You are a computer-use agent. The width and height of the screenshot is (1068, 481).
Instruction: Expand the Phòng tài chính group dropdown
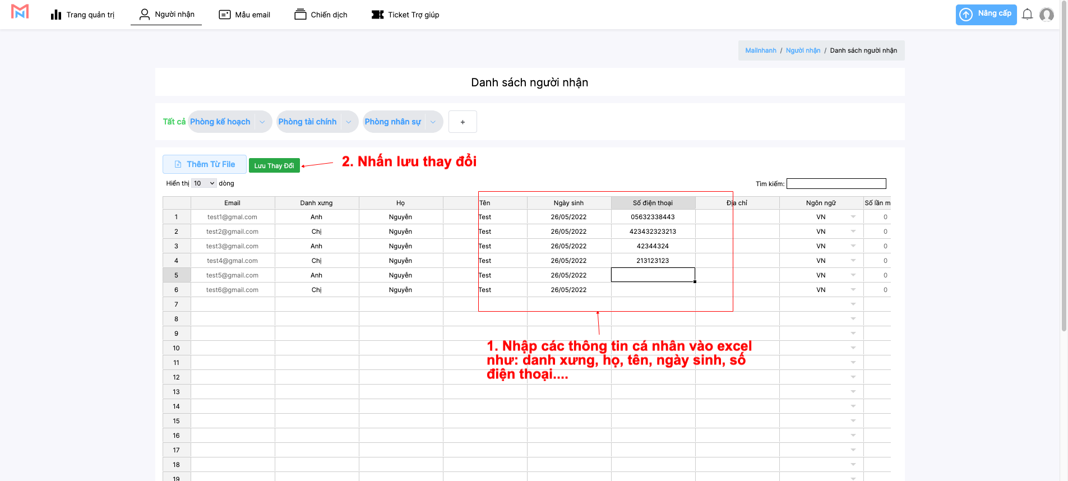point(349,122)
